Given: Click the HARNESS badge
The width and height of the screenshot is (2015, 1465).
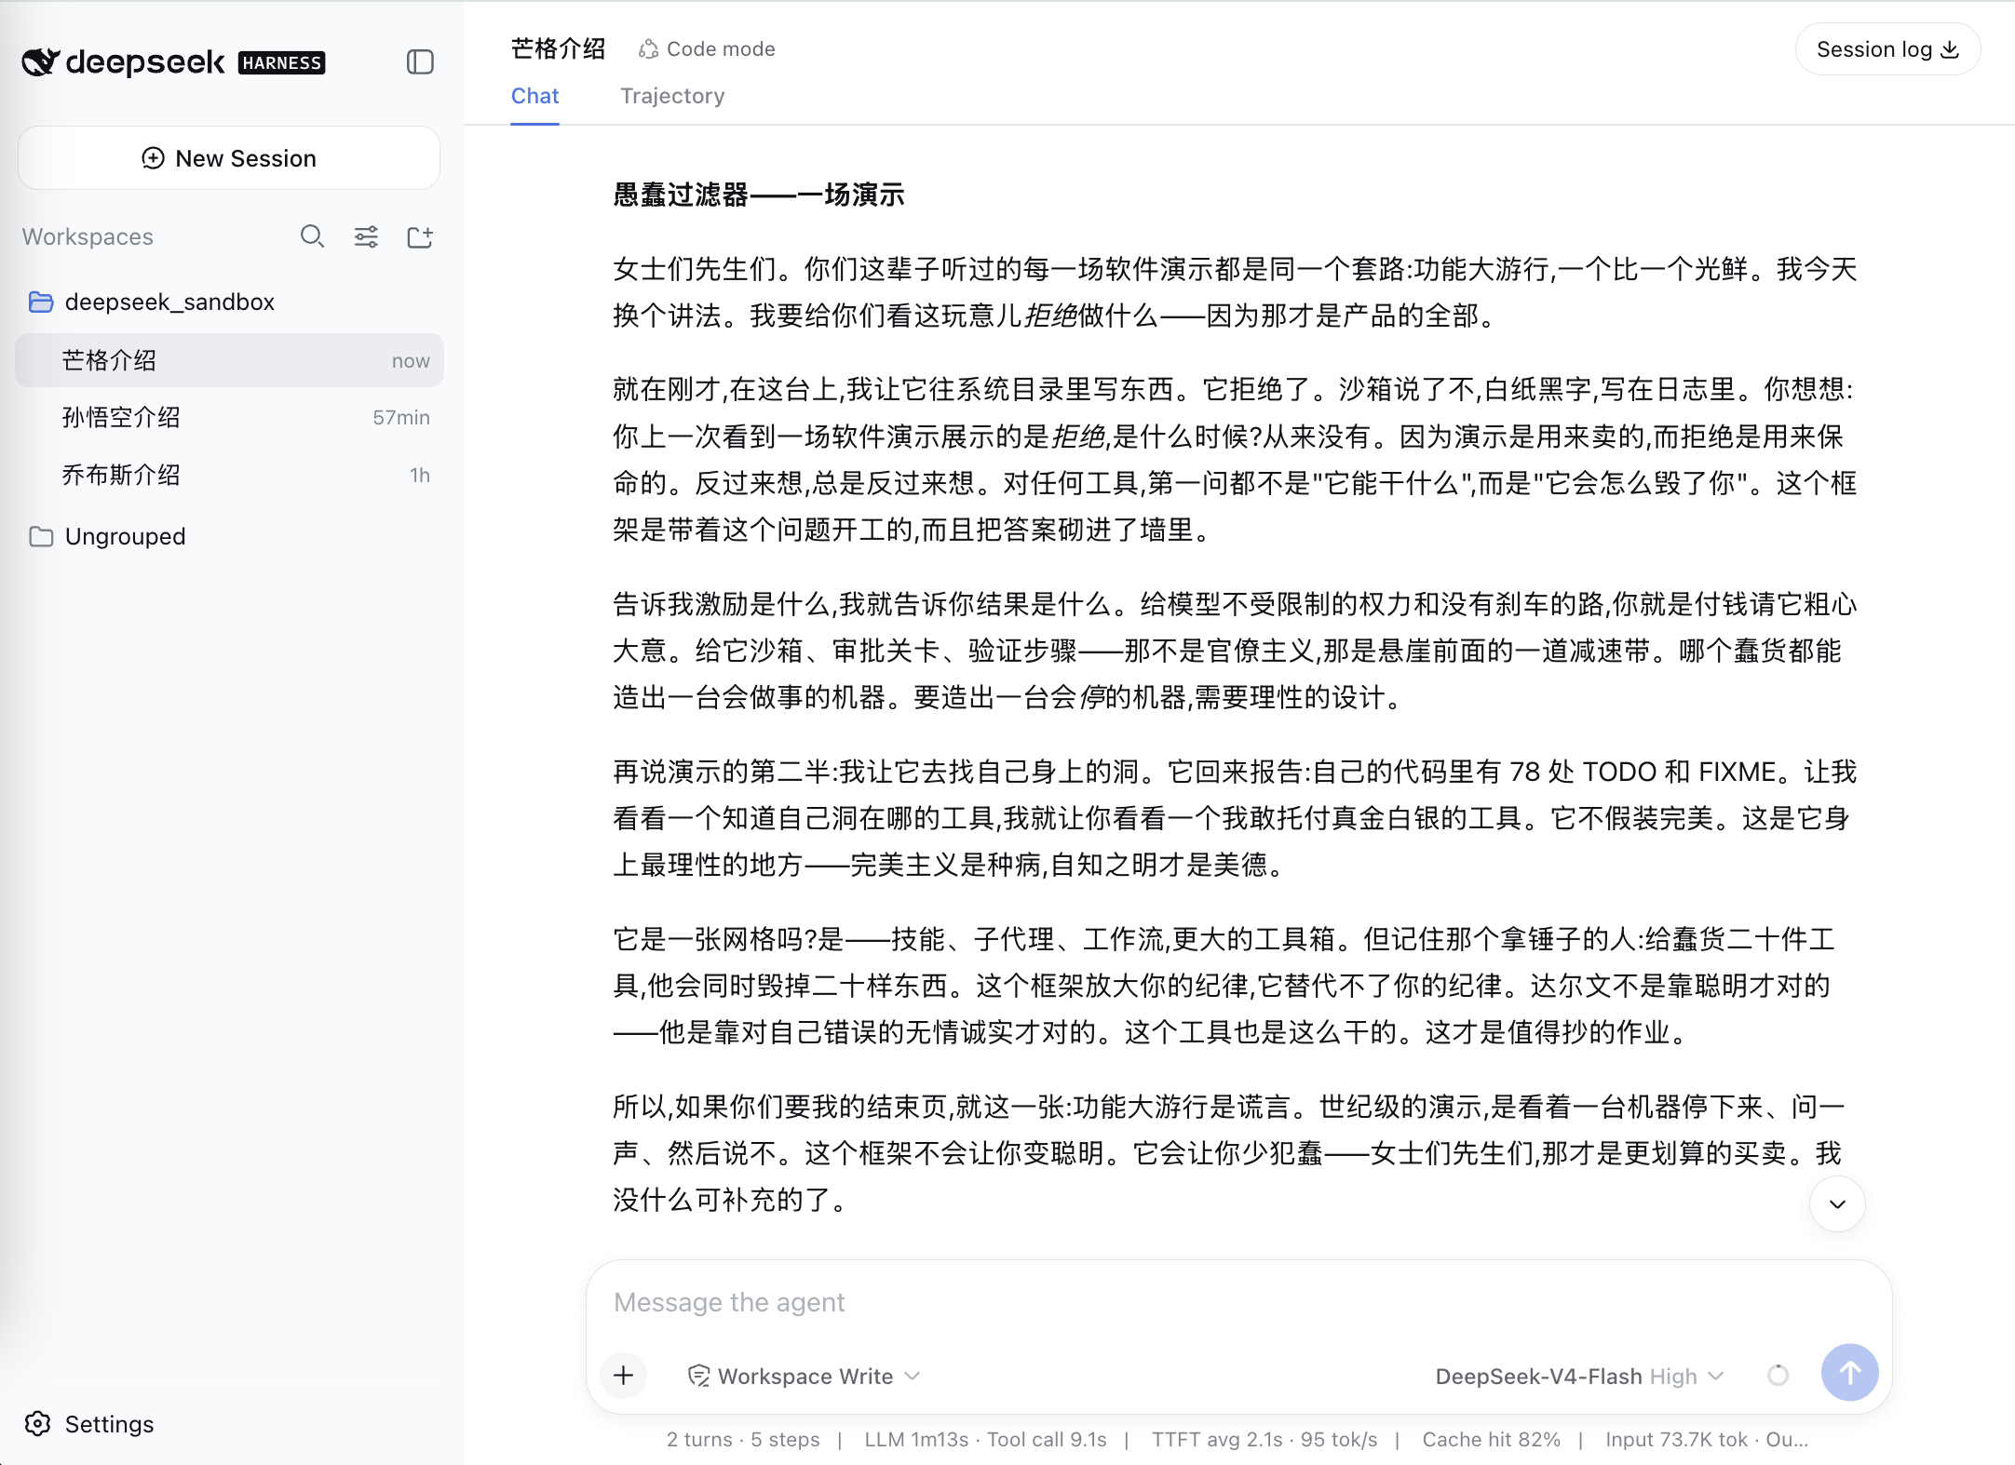Looking at the screenshot, I should tap(281, 62).
